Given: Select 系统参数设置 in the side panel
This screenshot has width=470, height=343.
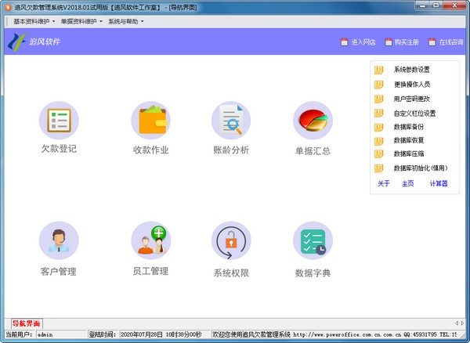Looking at the screenshot, I should (411, 70).
